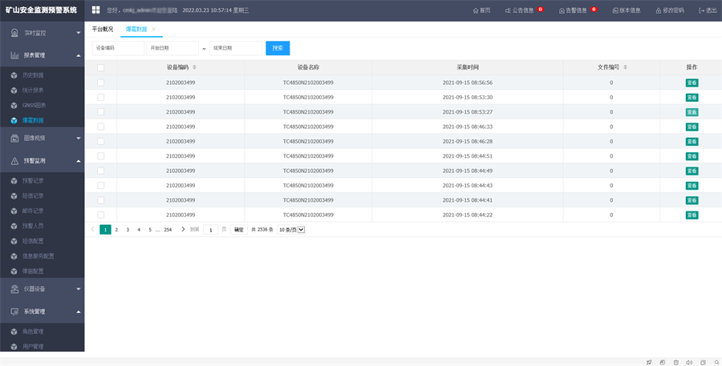Collapse the 预警监测 menu arrow
This screenshot has width=722, height=366.
point(79,161)
